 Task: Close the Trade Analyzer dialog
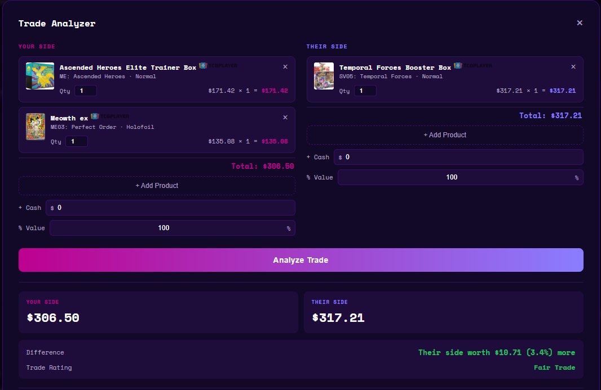click(x=580, y=23)
